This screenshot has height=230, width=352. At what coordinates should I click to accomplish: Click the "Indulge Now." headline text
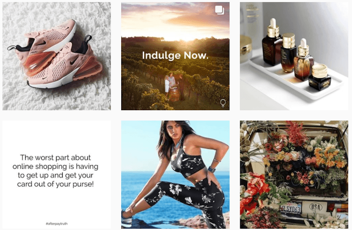pos(175,56)
